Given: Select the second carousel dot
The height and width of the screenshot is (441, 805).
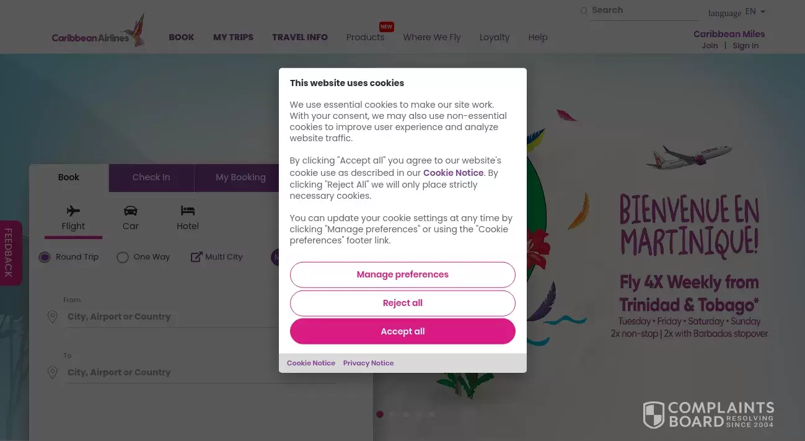Looking at the screenshot, I should 392,414.
